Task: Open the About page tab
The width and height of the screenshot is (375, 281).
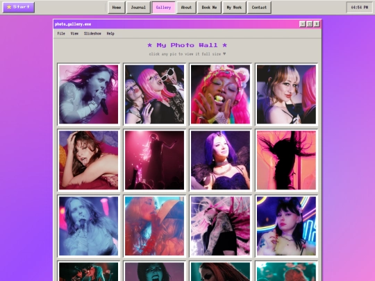Action: click(x=186, y=8)
